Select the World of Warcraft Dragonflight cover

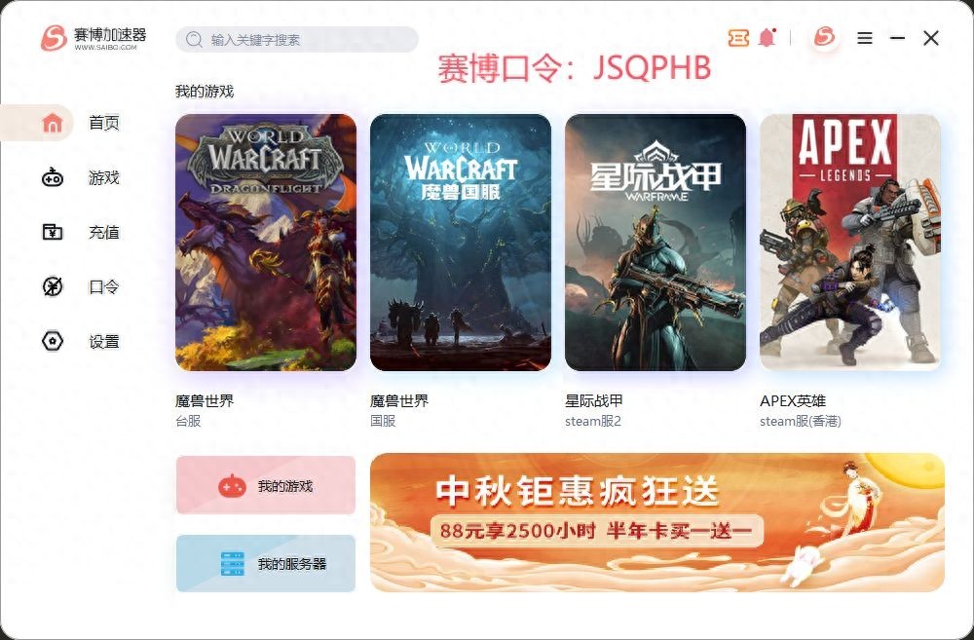266,243
